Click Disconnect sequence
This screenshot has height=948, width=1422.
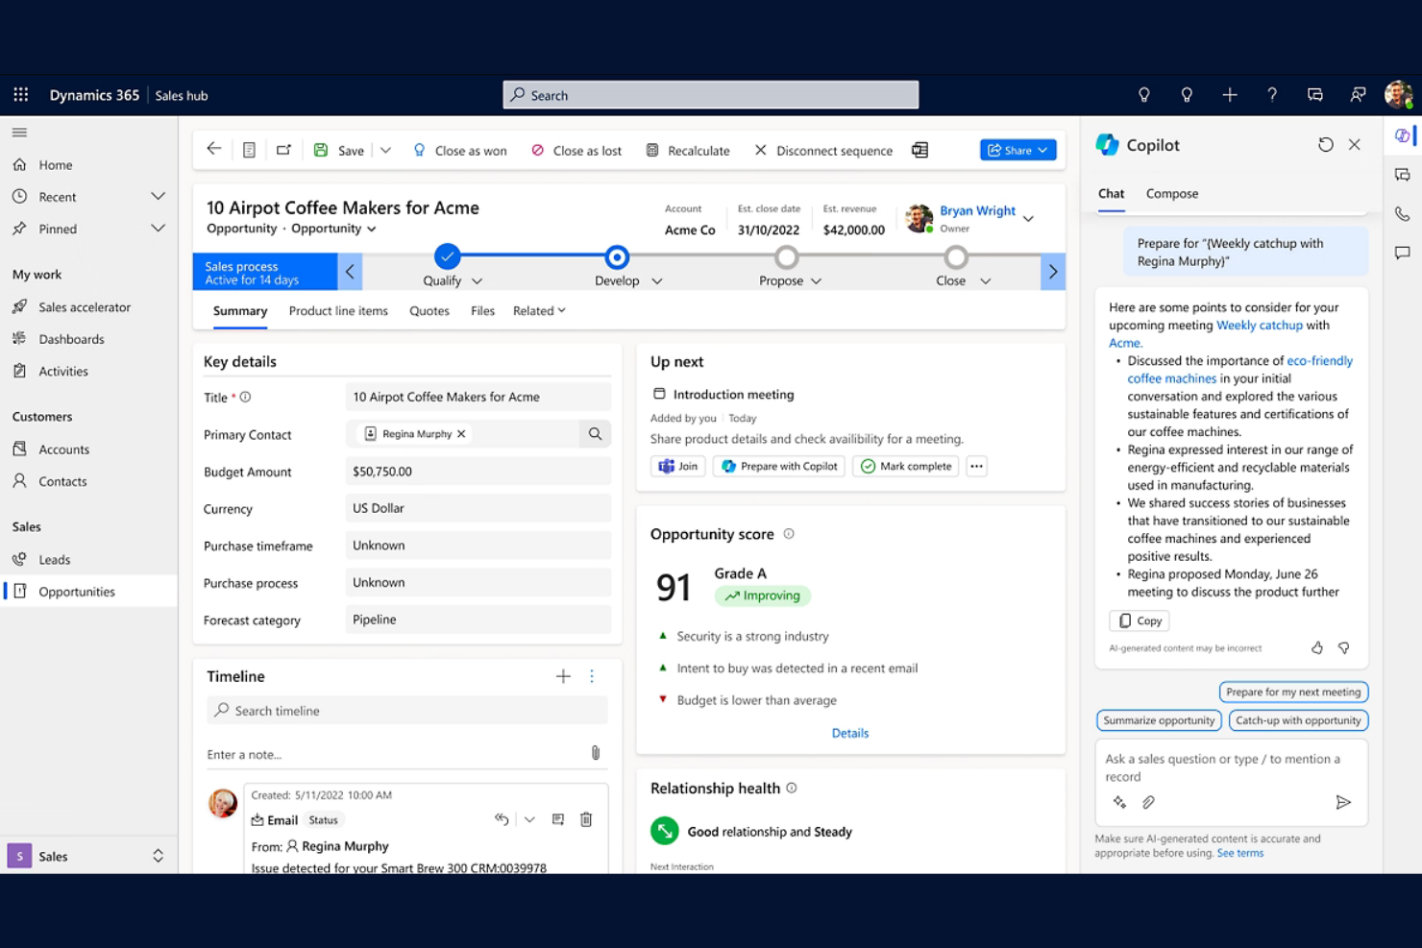[x=823, y=150]
